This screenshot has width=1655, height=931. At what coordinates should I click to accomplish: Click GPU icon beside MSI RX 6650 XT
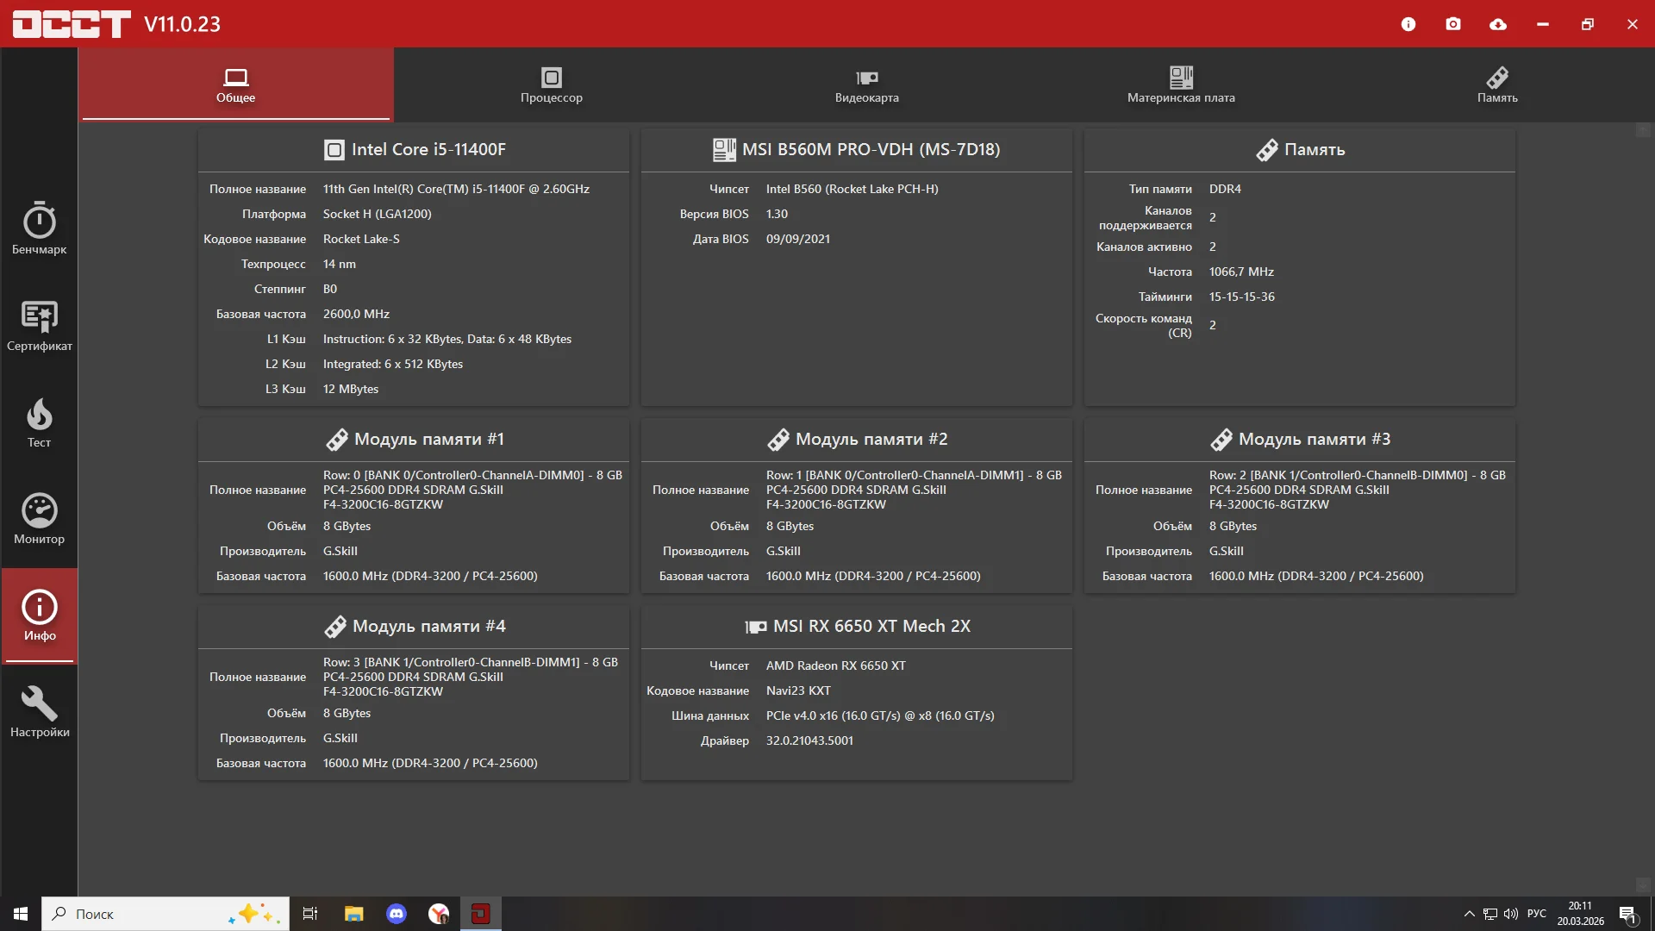[756, 627]
